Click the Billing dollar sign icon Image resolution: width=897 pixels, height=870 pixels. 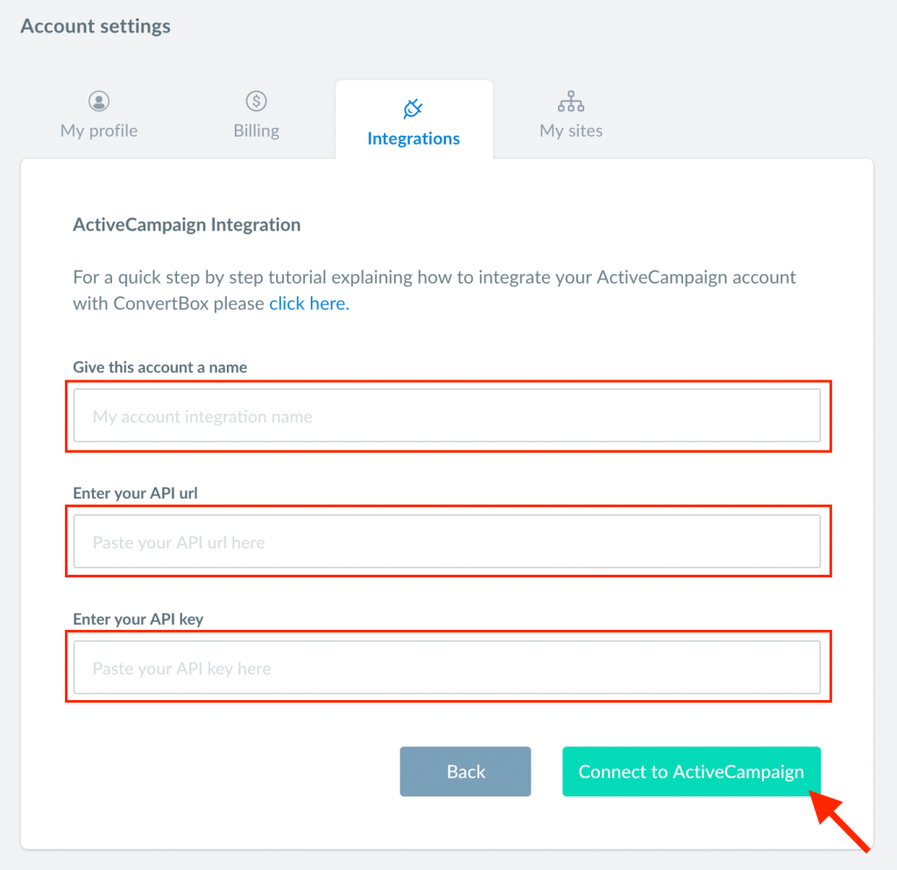point(257,102)
